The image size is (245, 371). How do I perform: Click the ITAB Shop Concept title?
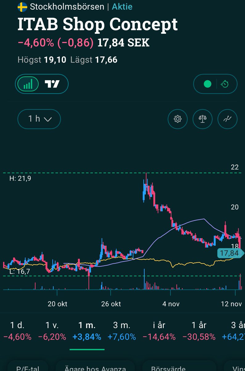coord(98,24)
